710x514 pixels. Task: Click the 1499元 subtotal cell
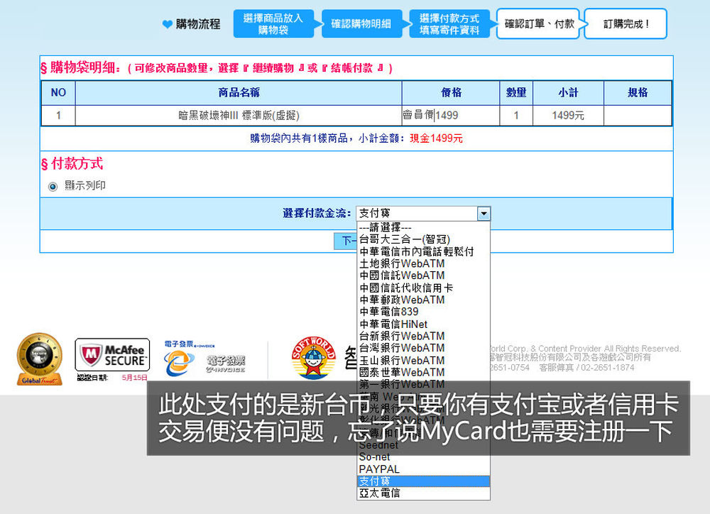pos(568,116)
